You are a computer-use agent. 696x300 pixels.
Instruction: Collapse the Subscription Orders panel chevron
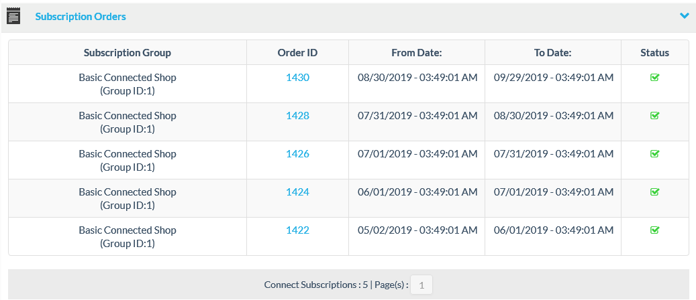(x=684, y=15)
